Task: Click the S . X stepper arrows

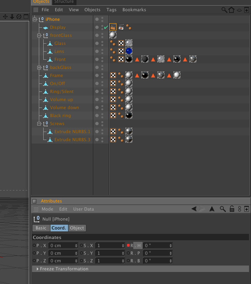Action: [x=123, y=245]
